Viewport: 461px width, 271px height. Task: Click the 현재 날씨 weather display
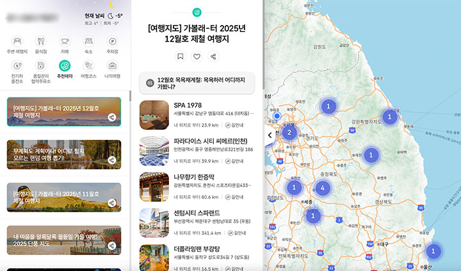[104, 19]
